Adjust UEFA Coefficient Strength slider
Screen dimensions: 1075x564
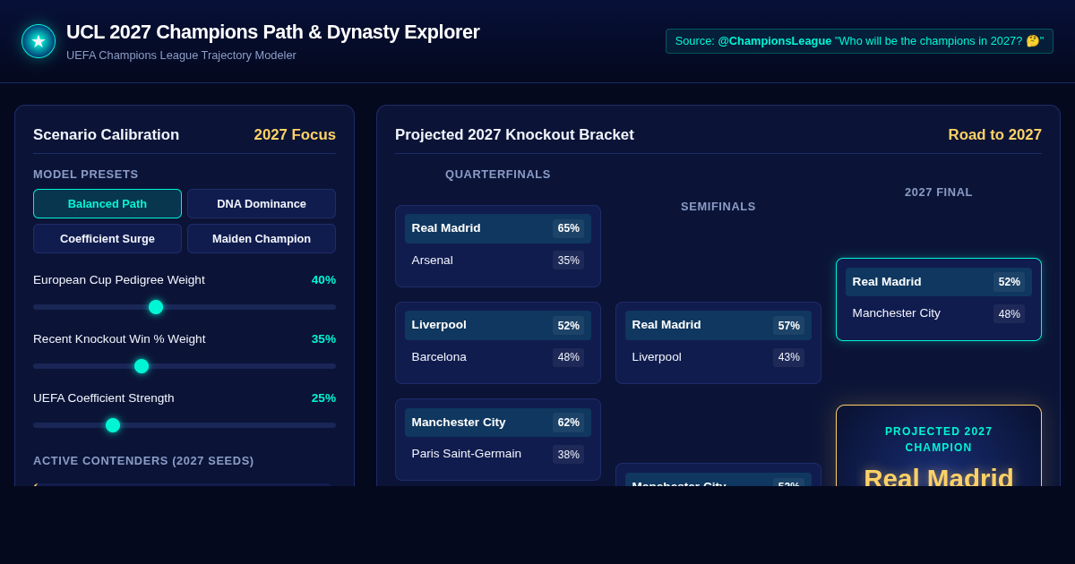[185, 425]
